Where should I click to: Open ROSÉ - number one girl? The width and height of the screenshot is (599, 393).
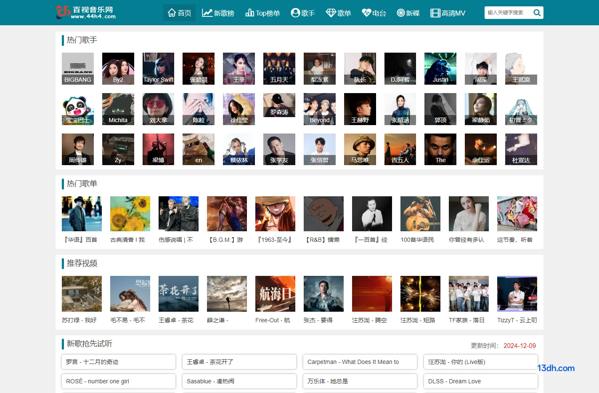119,381
